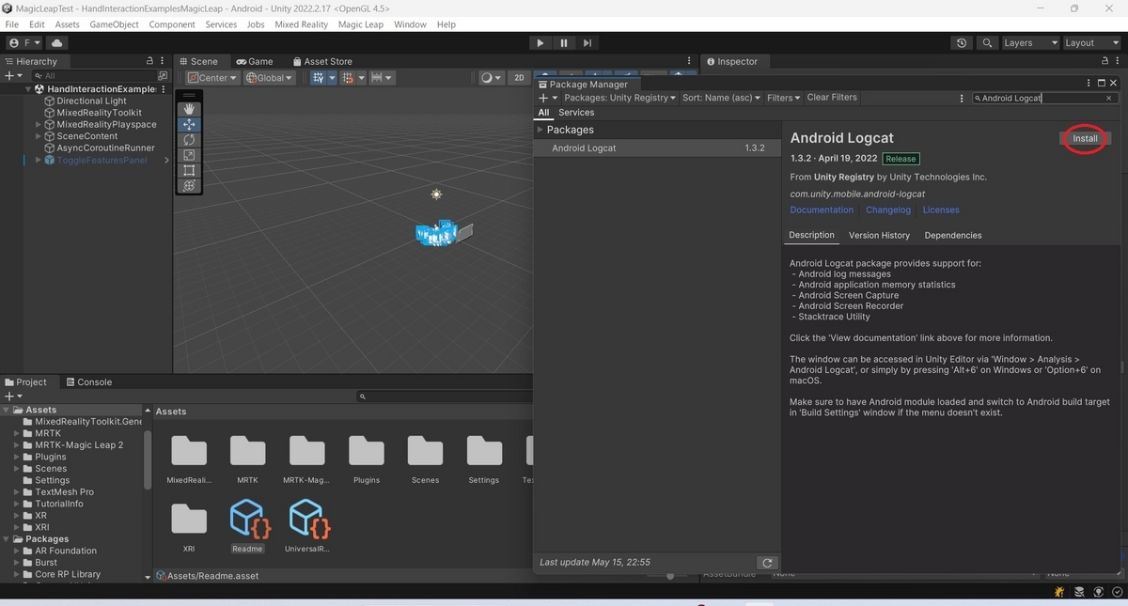The height and width of the screenshot is (606, 1128).
Task: Select the Description tab
Action: 811,235
